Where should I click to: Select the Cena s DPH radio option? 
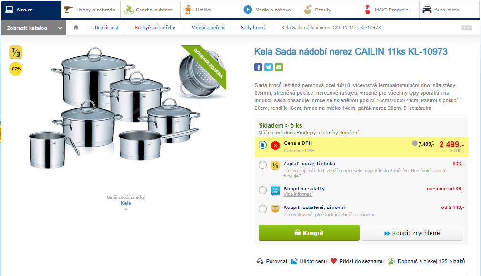pos(262,145)
